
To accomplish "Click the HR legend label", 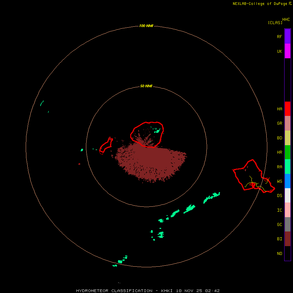I will coord(279,152).
